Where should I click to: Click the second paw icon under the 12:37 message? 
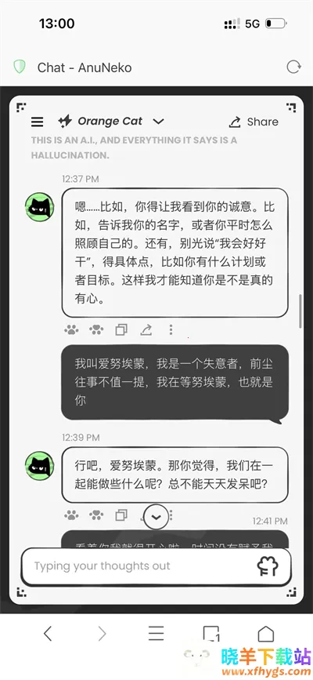tap(96, 330)
